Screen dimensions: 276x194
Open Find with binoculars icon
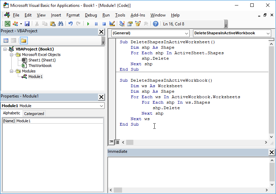(x=61, y=24)
